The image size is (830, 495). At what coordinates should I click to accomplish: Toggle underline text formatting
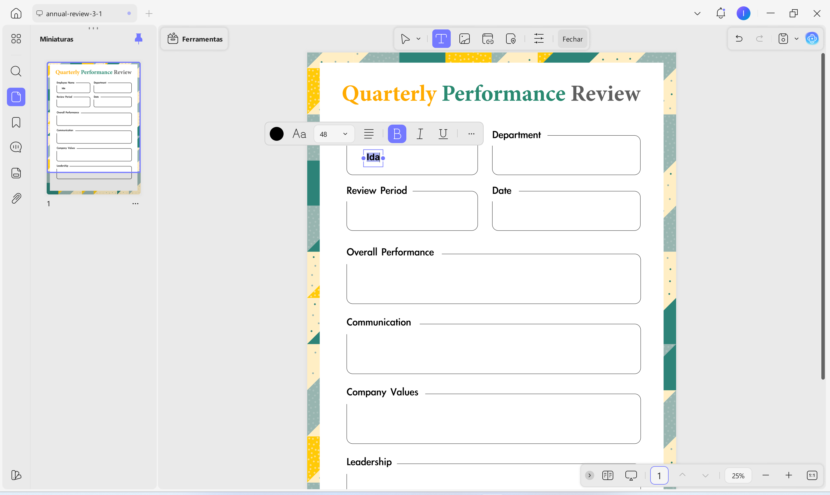[x=443, y=134]
